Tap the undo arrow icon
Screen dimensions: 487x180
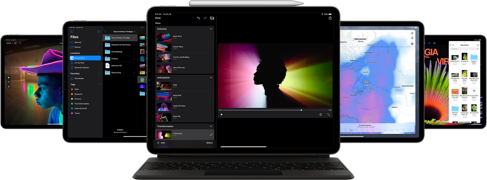click(x=198, y=18)
